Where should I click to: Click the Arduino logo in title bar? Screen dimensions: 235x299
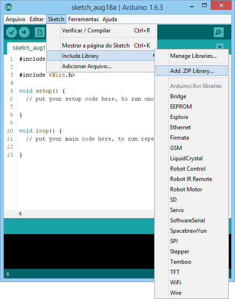[8, 7]
